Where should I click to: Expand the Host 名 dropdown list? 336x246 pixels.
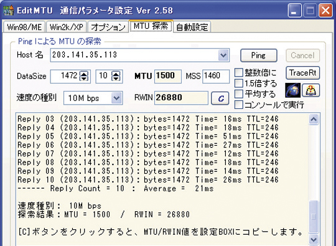[223, 55]
